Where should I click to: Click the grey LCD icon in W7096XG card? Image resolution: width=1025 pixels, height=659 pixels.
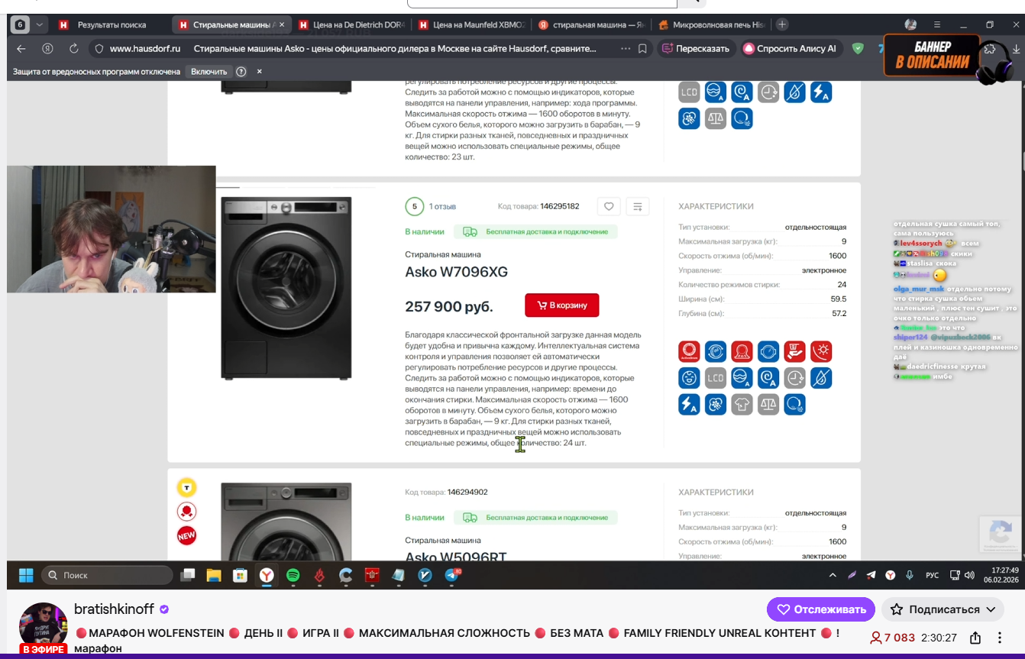pyautogui.click(x=716, y=378)
